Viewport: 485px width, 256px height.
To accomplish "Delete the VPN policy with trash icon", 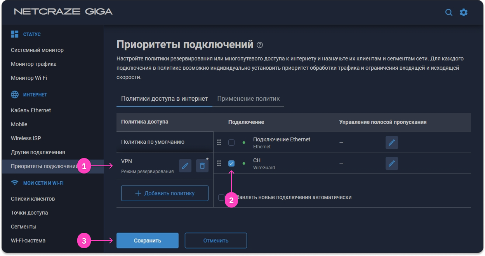I will (202, 166).
